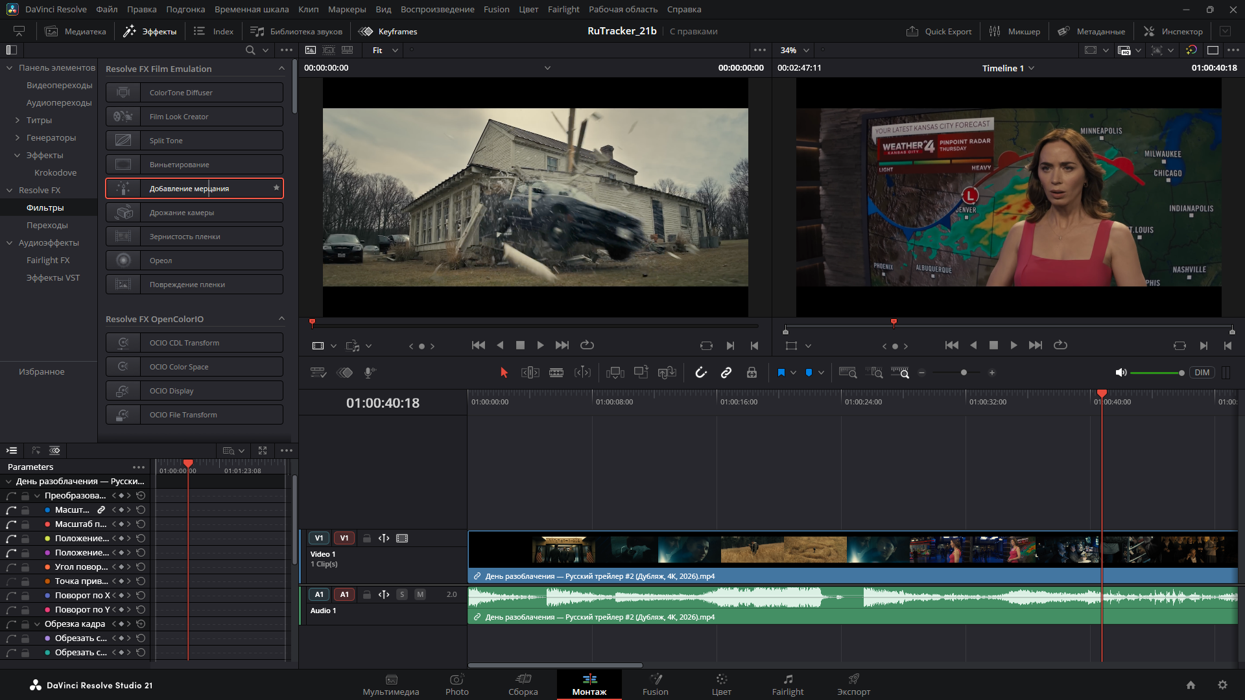Viewport: 1245px width, 700px height.
Task: Toggle Snapping magnet in timeline toolbar
Action: [x=701, y=373]
